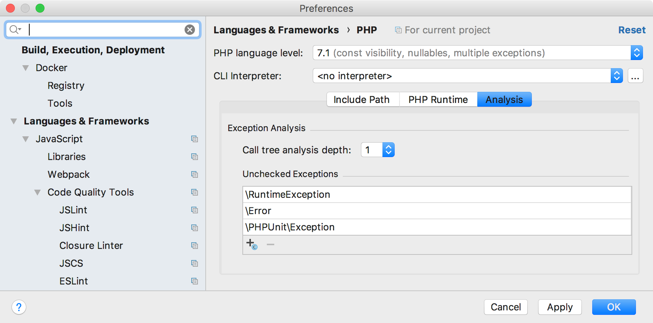
Task: Open help with the question mark icon
Action: coord(19,307)
